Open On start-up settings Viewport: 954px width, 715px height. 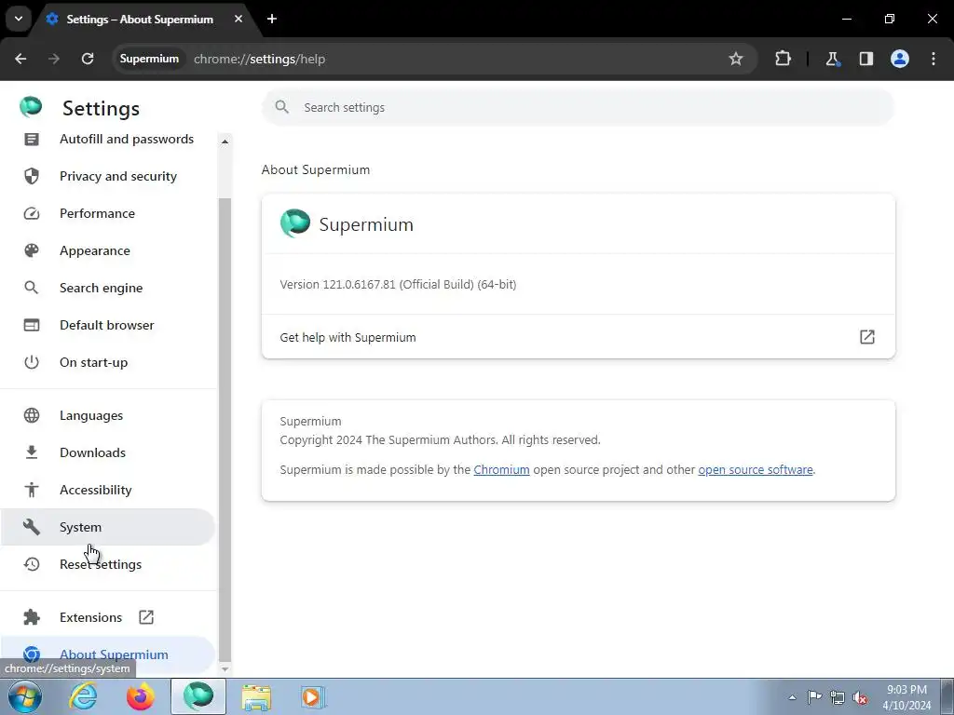[108, 362]
